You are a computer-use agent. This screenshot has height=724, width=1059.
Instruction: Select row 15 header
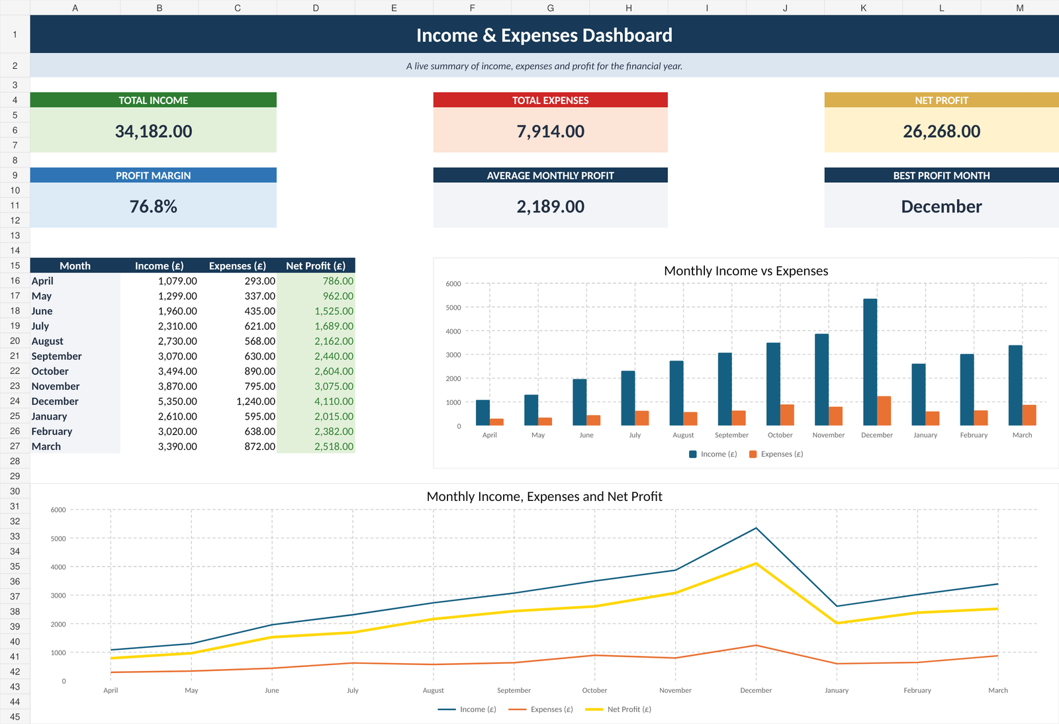(15, 265)
